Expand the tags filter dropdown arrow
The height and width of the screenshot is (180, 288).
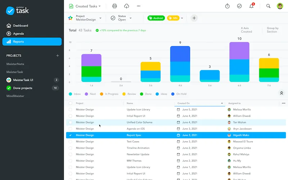click(182, 18)
